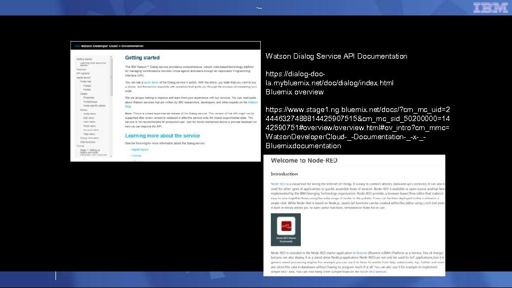Screen dimensions: 512x288
Task: Select 'Node menu' in the docs sidebar
Action: point(90,114)
